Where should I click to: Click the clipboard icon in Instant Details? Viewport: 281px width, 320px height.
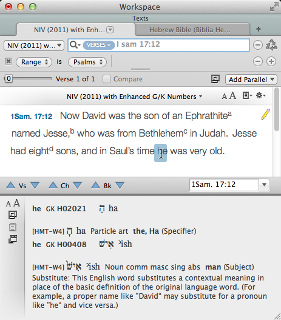coord(13,227)
